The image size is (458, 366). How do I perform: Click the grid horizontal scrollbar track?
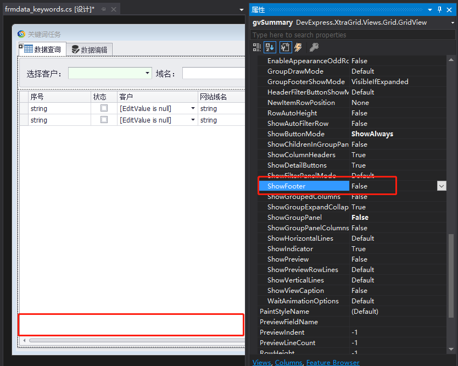click(137, 340)
